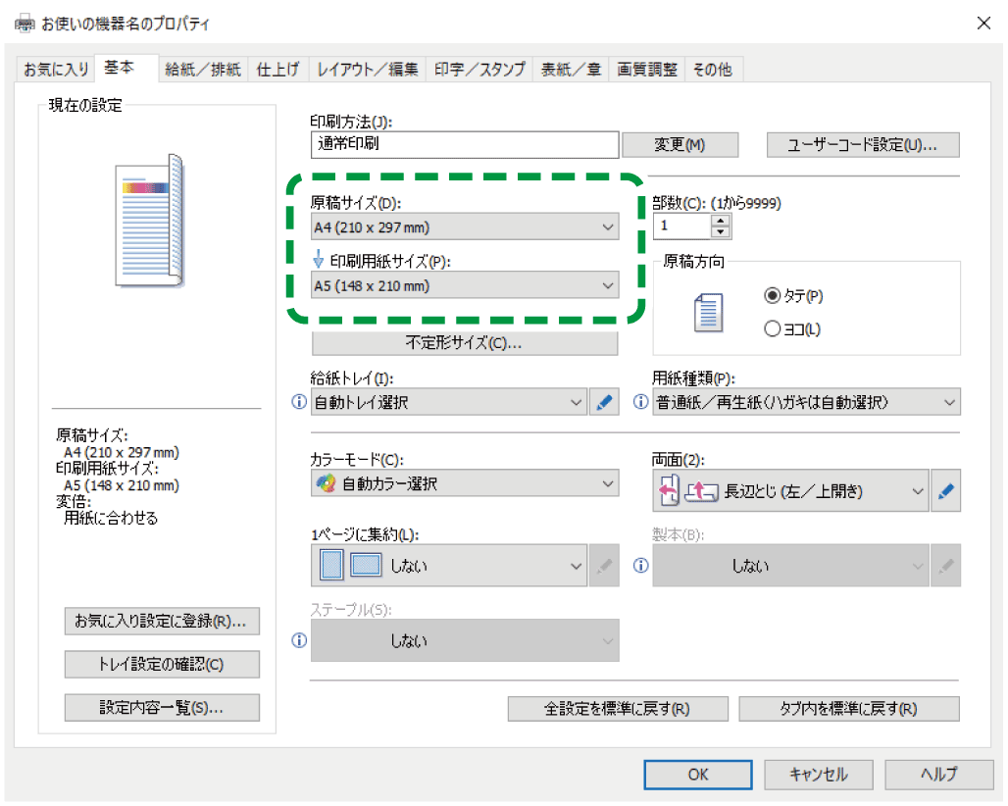Click the page orientation icon in 原稿方向
Image resolution: width=1008 pixels, height=806 pixels.
coord(707,312)
